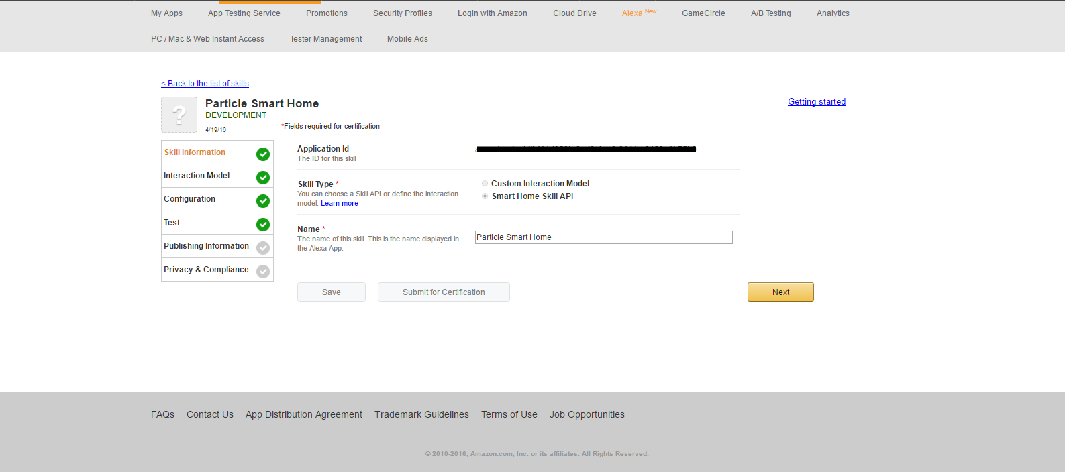
Task: Go to Analytics tab
Action: click(x=833, y=13)
